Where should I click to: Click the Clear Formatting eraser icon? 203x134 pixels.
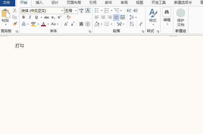coord(69,17)
